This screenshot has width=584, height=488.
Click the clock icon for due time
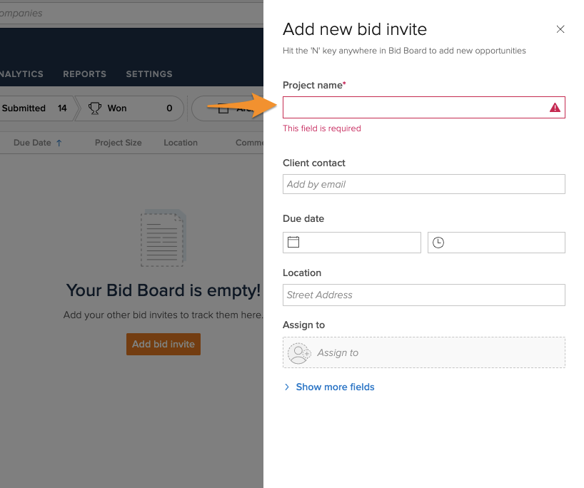click(x=438, y=243)
